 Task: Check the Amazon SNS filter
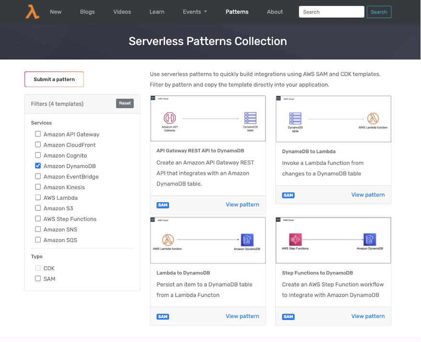38,229
